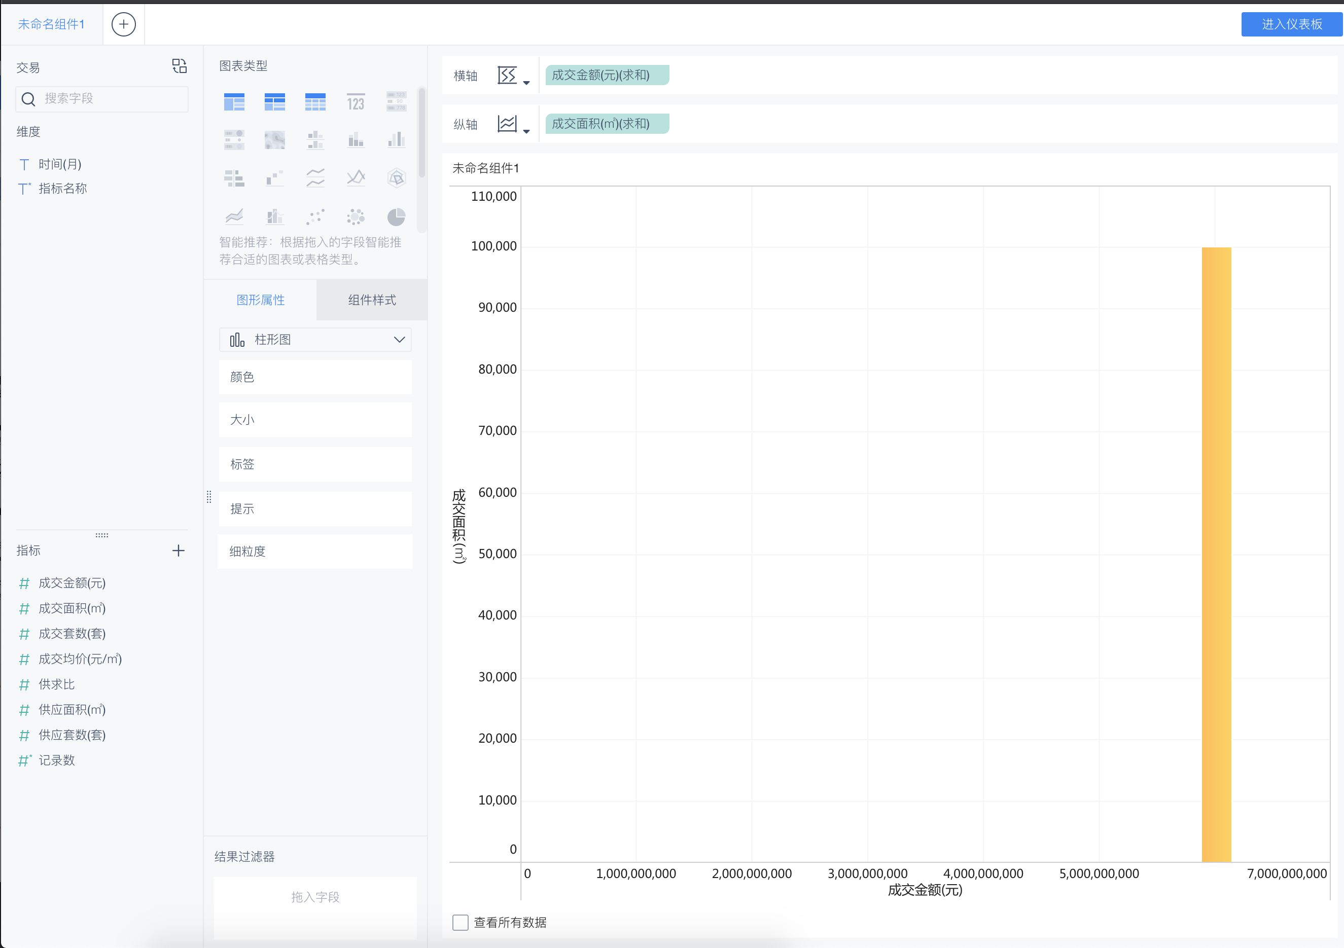Enable the 查看所有数据 checkbox

(461, 922)
